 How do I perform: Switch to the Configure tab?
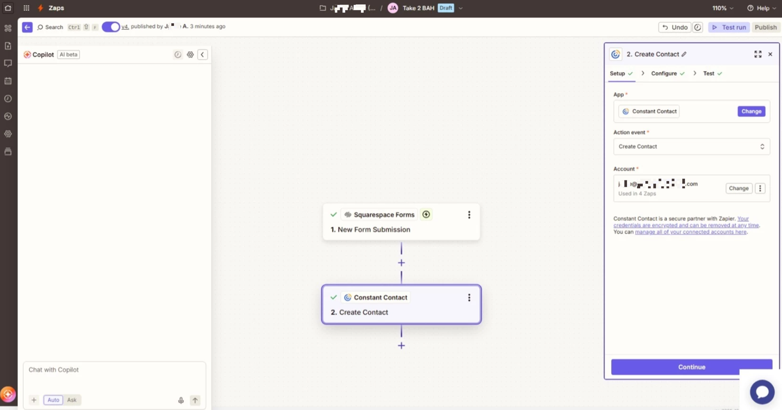click(664, 74)
